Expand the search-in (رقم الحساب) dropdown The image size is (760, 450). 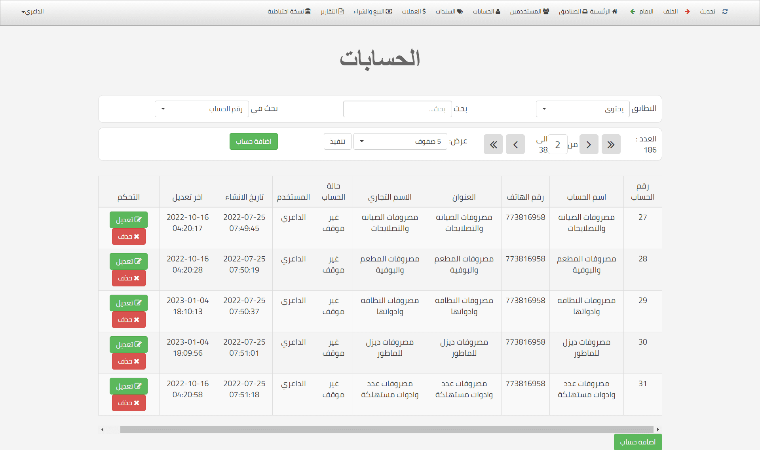pos(201,109)
